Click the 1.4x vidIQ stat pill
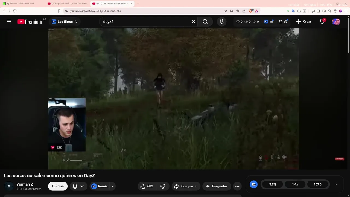 (x=295, y=184)
